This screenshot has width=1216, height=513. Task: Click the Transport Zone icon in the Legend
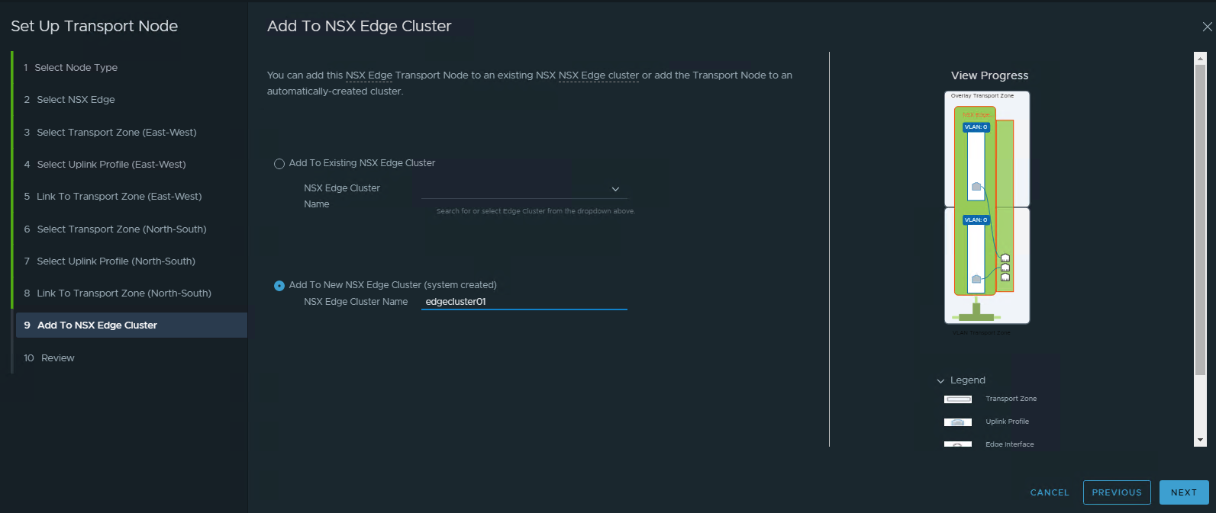click(x=957, y=399)
